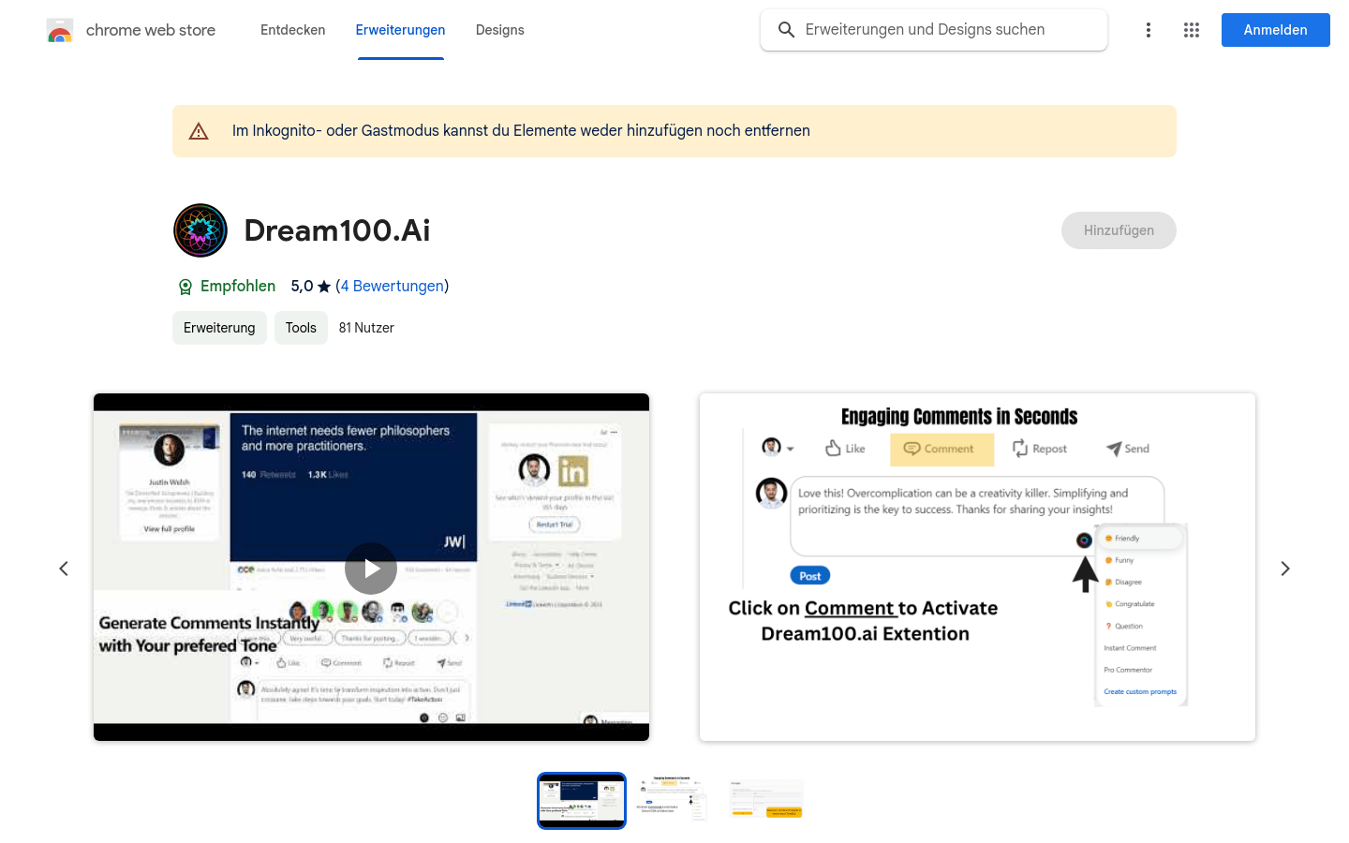Go to previous screenshot with left arrow
This screenshot has width=1349, height=843.
[x=64, y=569]
